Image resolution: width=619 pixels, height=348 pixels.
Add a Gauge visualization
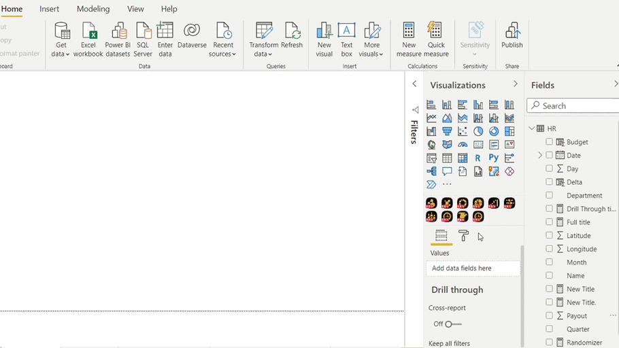click(x=463, y=145)
